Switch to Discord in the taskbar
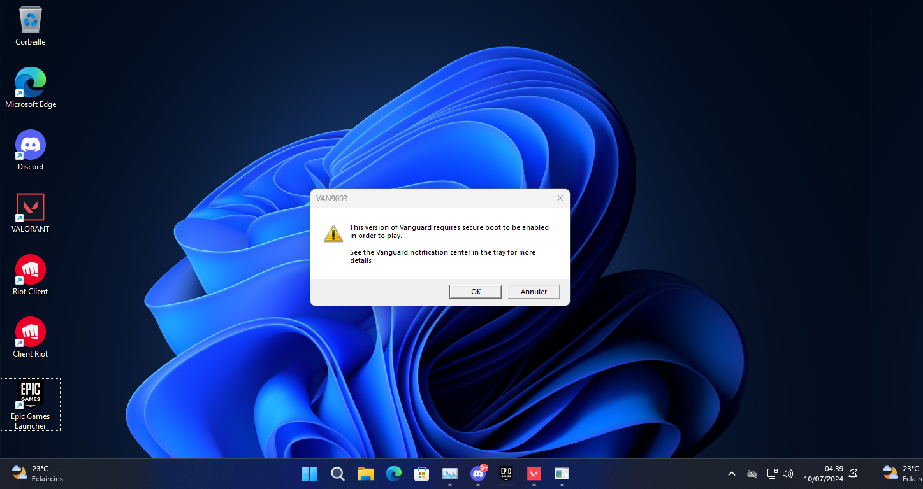Image resolution: width=923 pixels, height=489 pixels. [477, 474]
